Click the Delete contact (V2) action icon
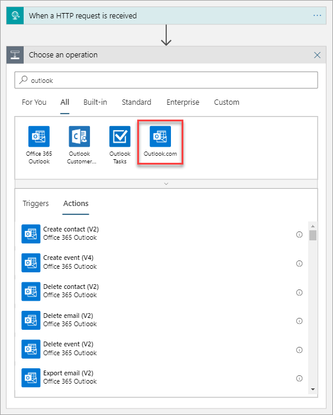The width and height of the screenshot is (333, 415). tap(31, 291)
